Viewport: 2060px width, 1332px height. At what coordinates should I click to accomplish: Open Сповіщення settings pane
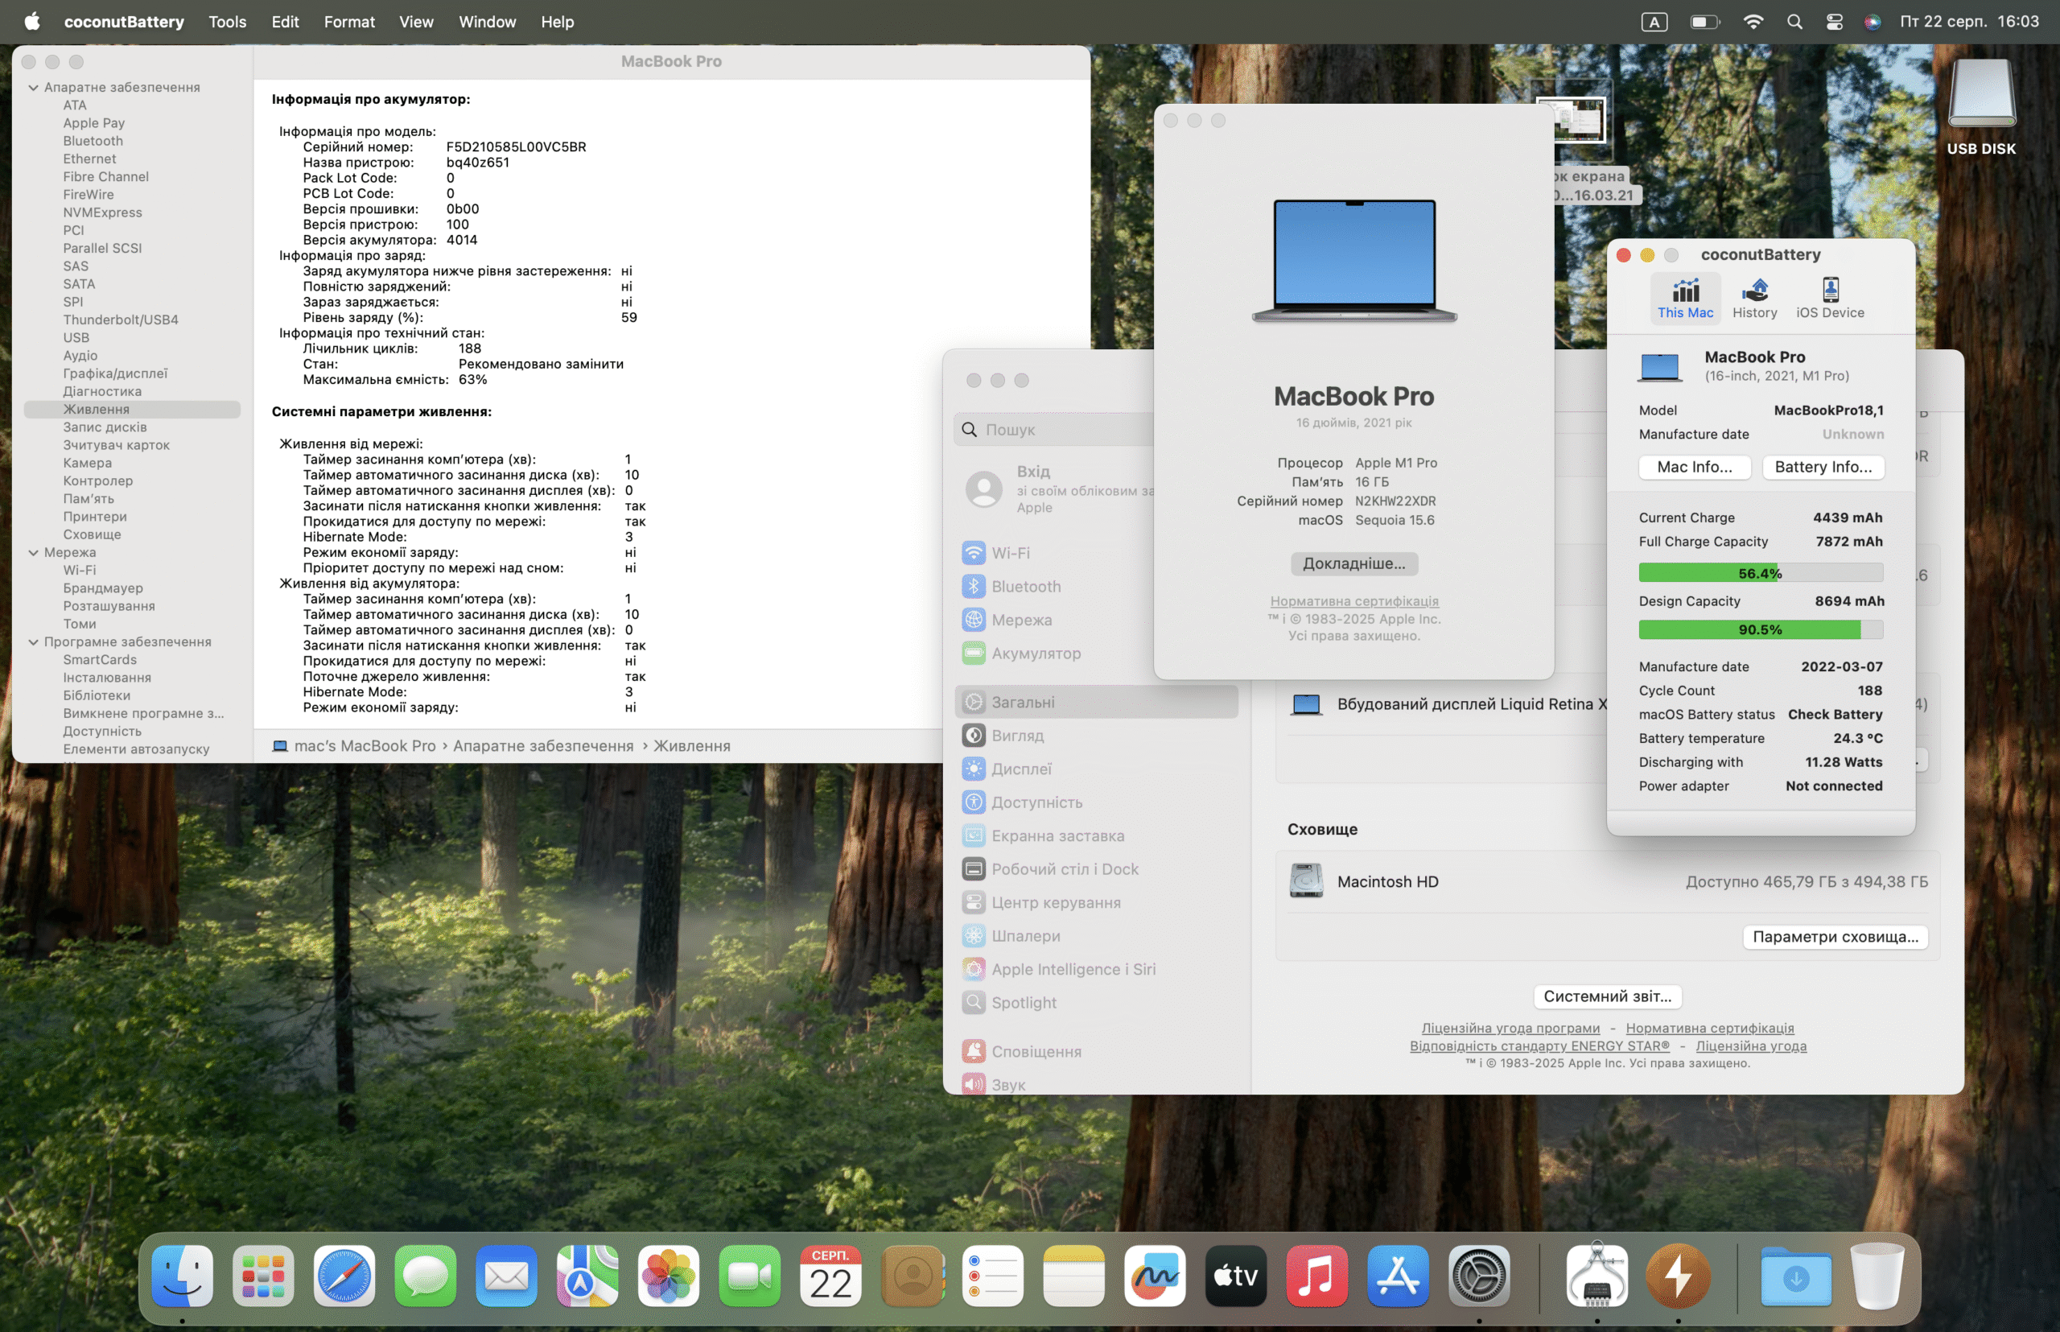[1096, 1051]
